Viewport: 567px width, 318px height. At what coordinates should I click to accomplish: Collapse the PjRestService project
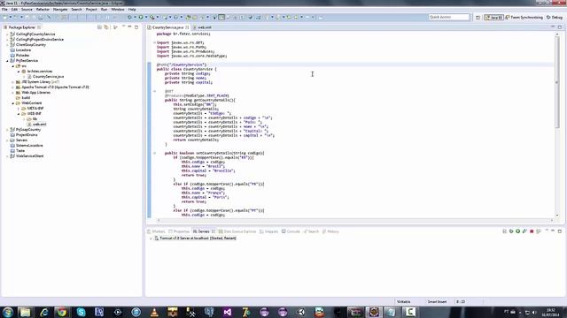click(7, 61)
